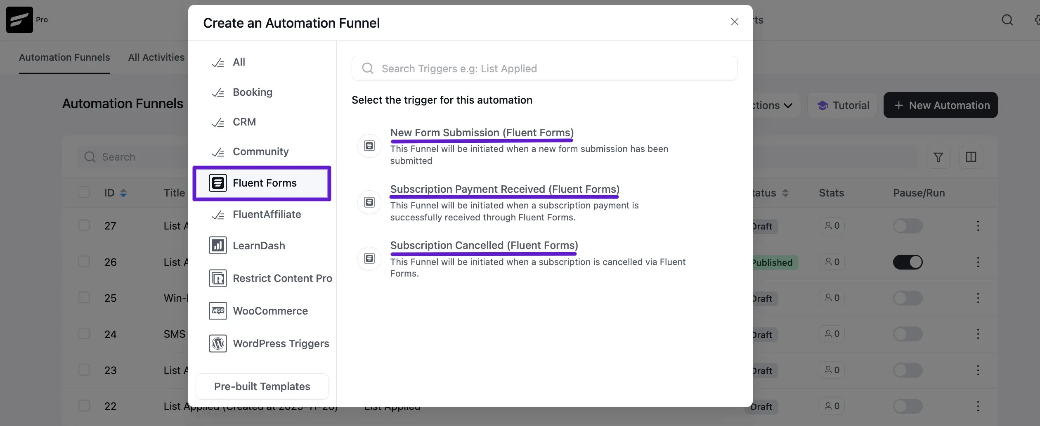Screen dimensions: 1040x426
Task: Toggle Pause/Run switch for funnel 27
Action: coord(908,226)
